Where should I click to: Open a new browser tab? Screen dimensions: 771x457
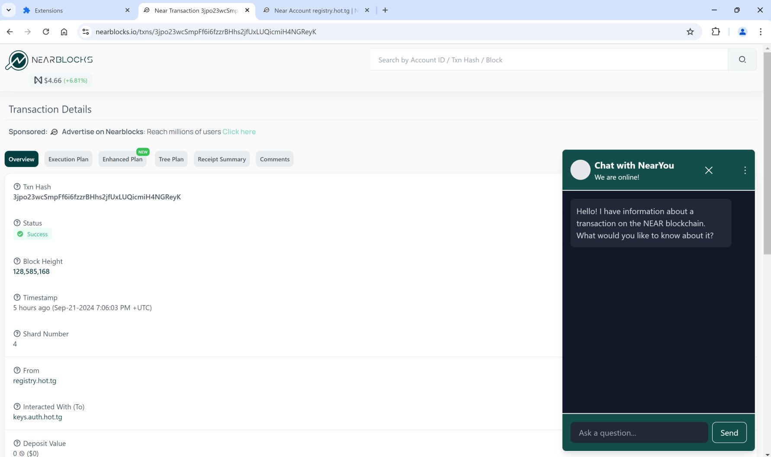coord(385,10)
